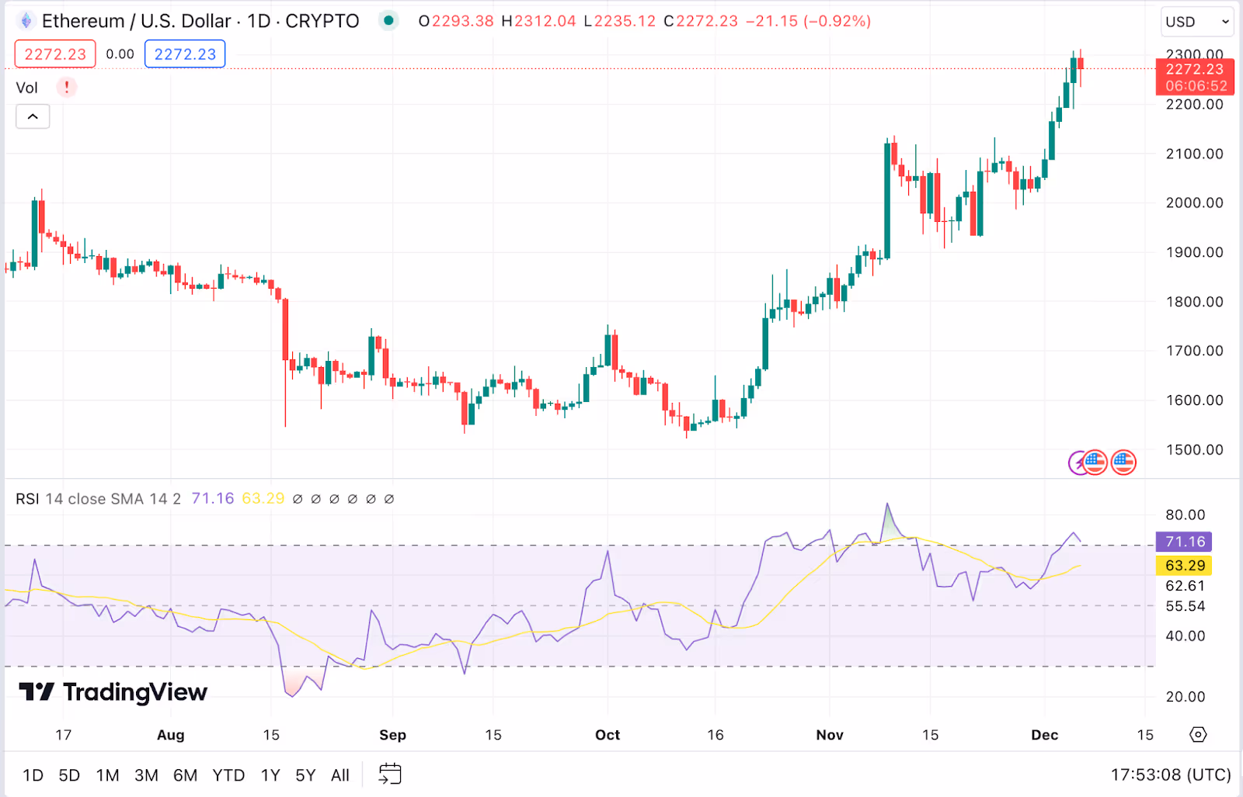Open the time axis settings gear
This screenshot has width=1243, height=797.
[x=1198, y=734]
